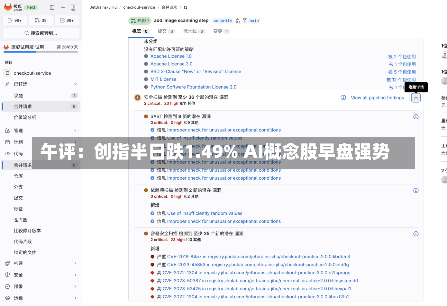Click the main target branch label
Image resolution: width=447 pixels, height=306 pixels.
click(x=254, y=21)
